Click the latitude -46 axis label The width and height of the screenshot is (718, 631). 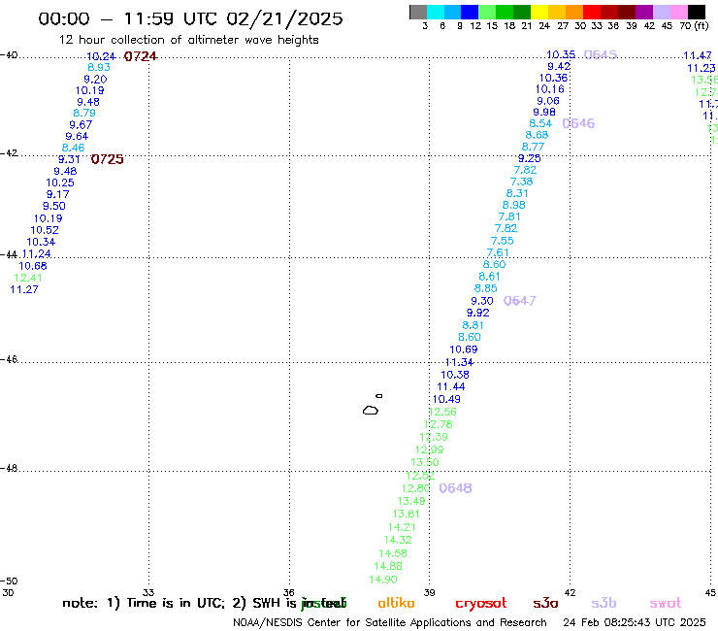pos(9,359)
